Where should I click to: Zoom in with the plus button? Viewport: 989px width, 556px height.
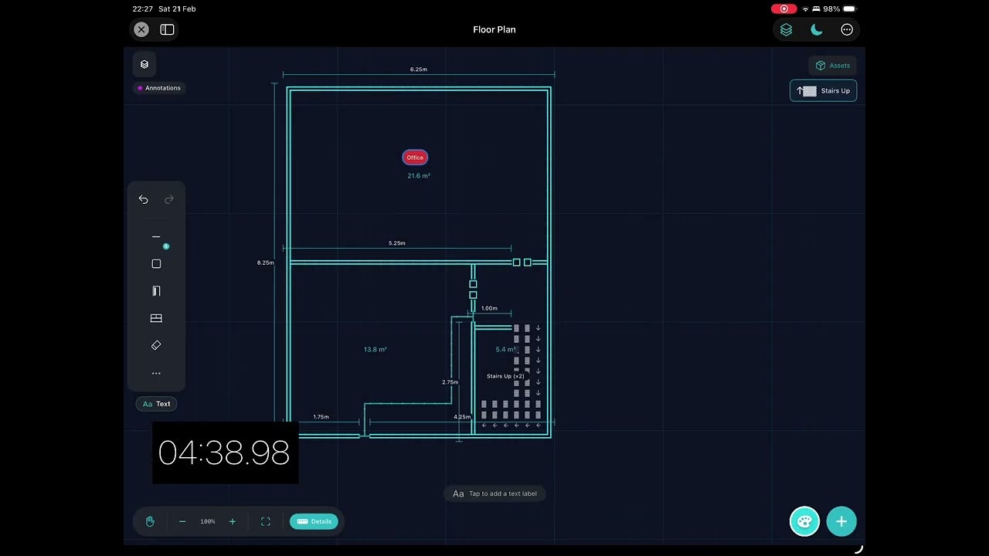(x=232, y=521)
